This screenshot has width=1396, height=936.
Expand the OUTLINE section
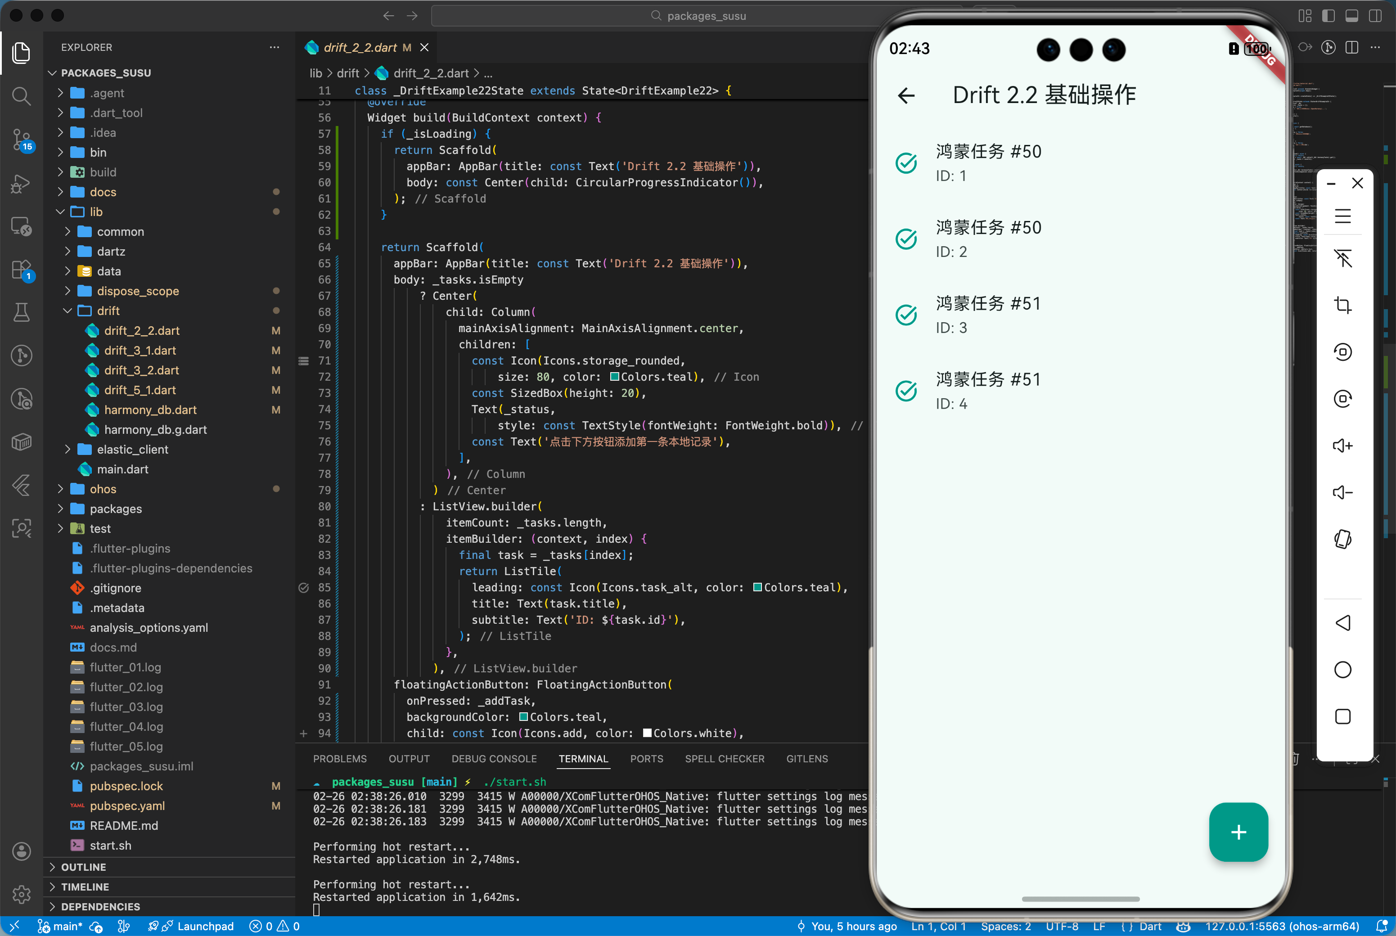(84, 867)
